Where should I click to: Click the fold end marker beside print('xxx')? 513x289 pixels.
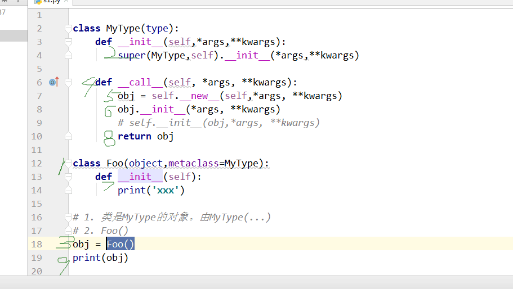tap(68, 190)
